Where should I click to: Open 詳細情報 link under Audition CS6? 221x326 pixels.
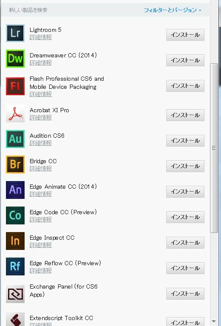41,143
